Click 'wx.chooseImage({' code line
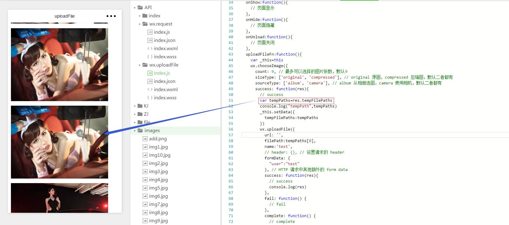 [x=269, y=66]
